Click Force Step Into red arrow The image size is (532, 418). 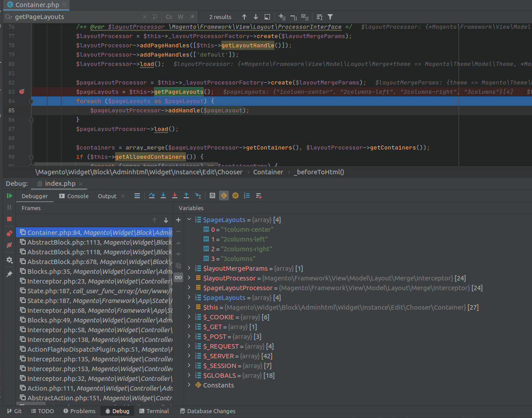(x=175, y=196)
